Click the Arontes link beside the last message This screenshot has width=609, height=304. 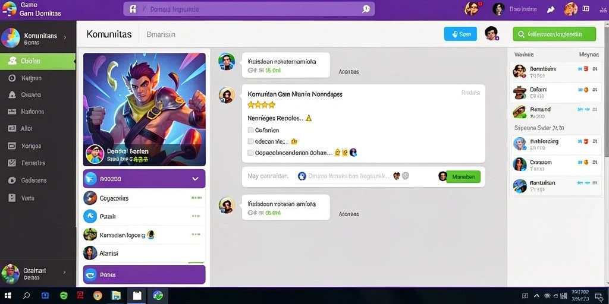coord(349,214)
